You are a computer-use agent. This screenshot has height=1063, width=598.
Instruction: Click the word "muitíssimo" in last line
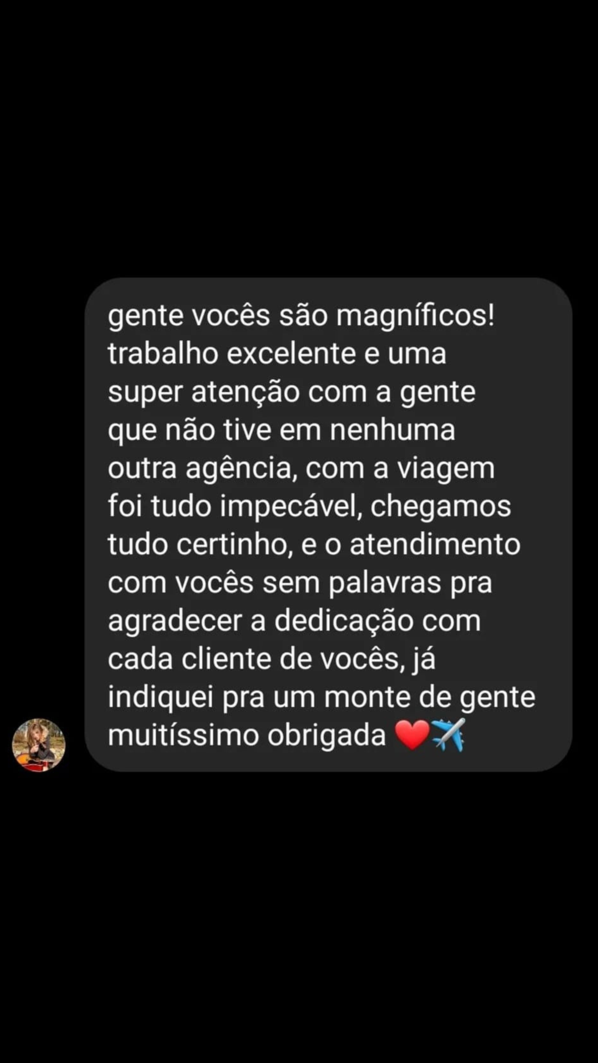click(183, 736)
